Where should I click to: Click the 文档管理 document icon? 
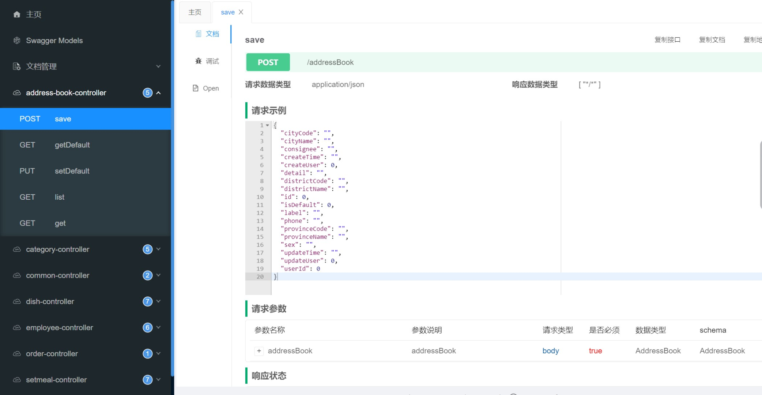click(17, 66)
